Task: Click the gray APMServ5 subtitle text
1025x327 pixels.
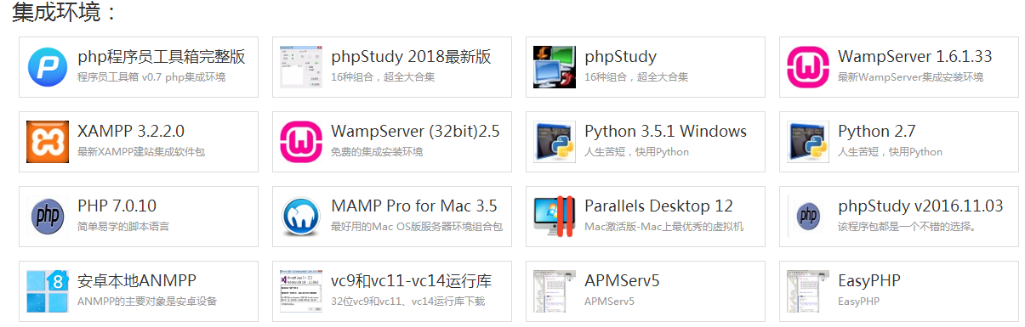Action: 609,302
